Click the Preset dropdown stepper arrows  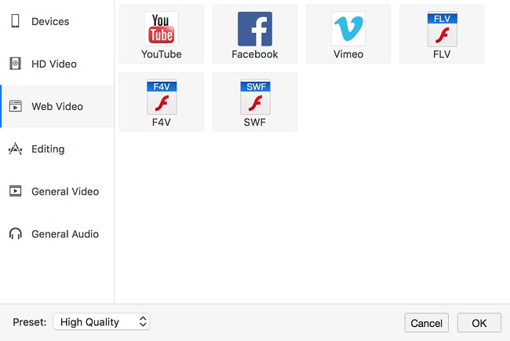[x=143, y=322]
